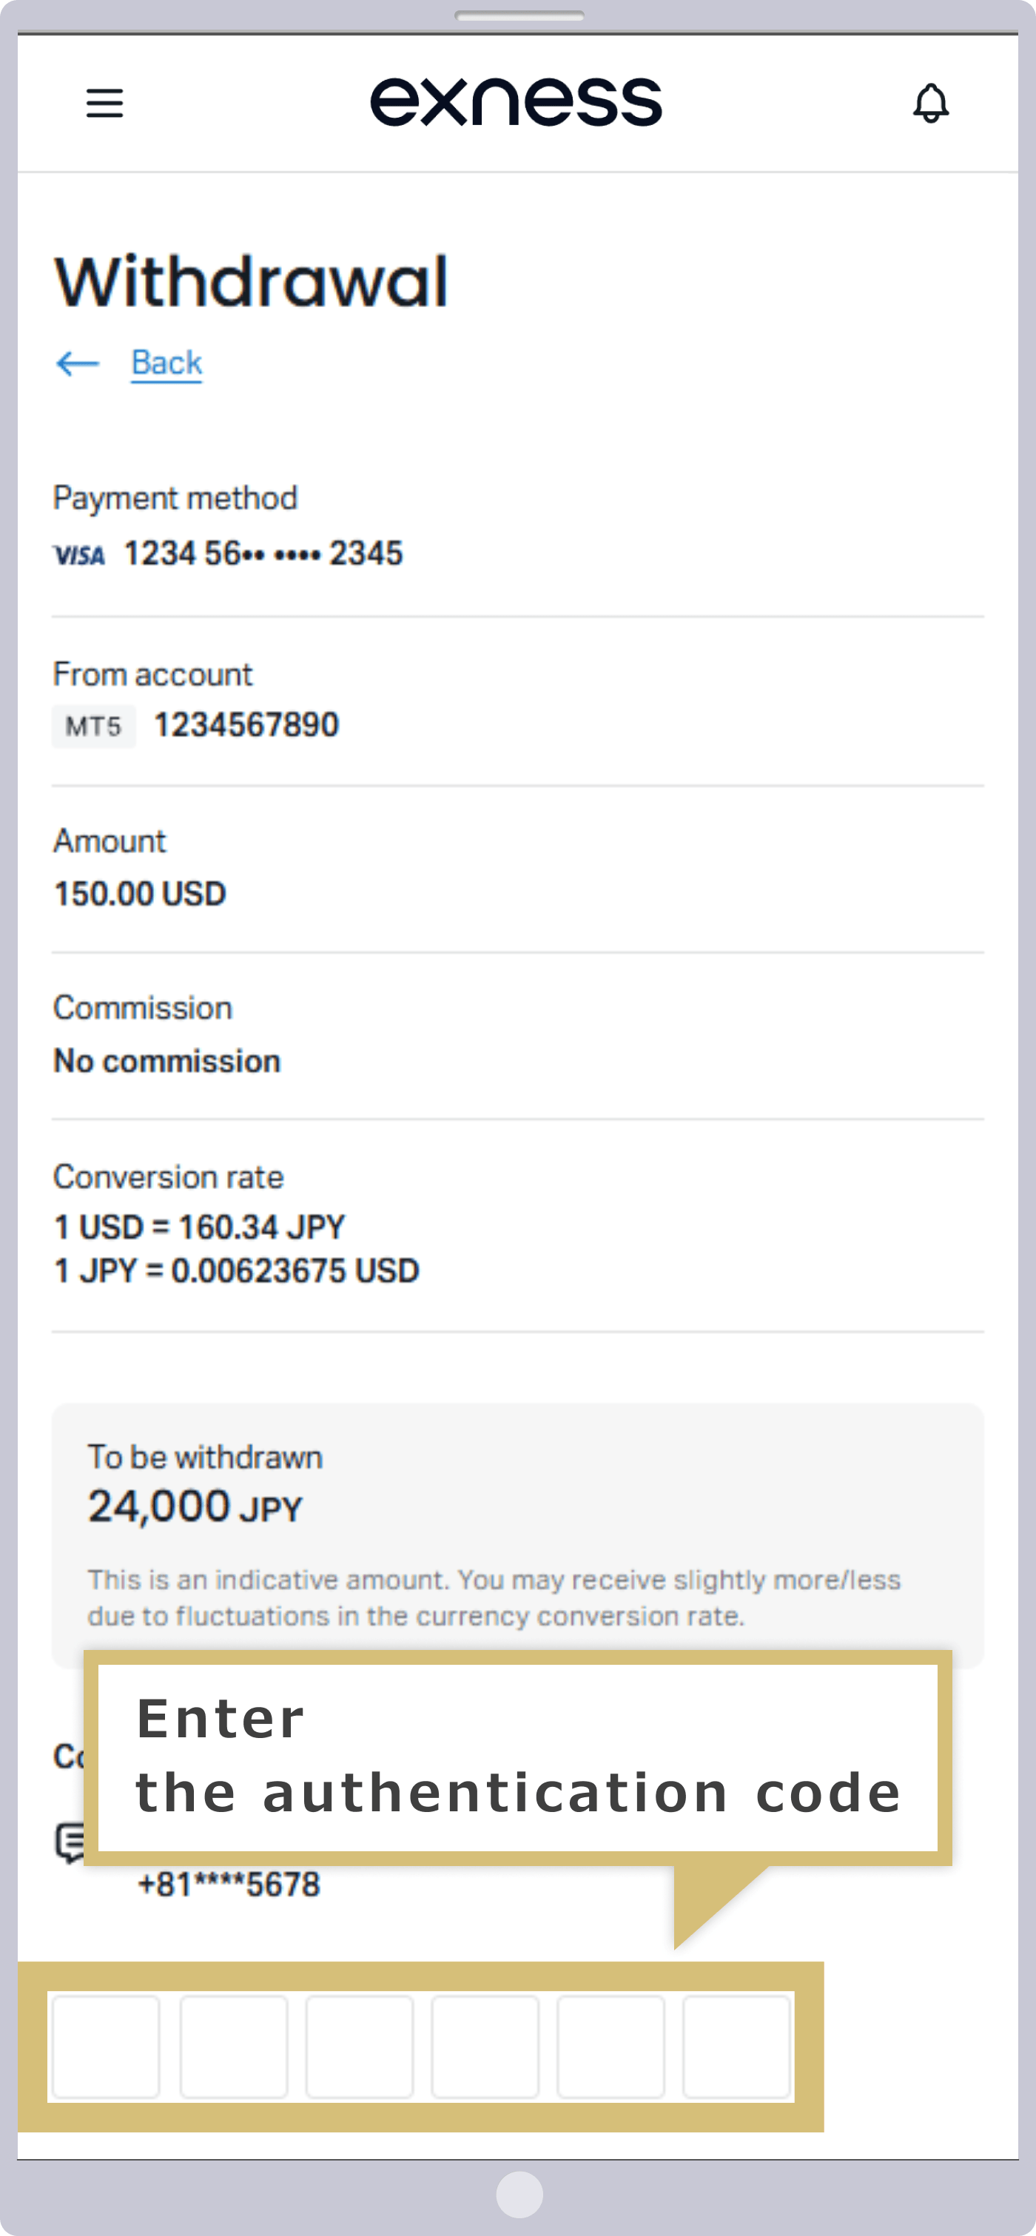Image resolution: width=1036 pixels, height=2236 pixels.
Task: Click the 24,000 JPY withdrawal amount
Action: (x=195, y=1507)
